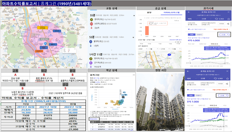Open the end year 27년 dropdown
The image size is (232, 132).
pos(165,49)
